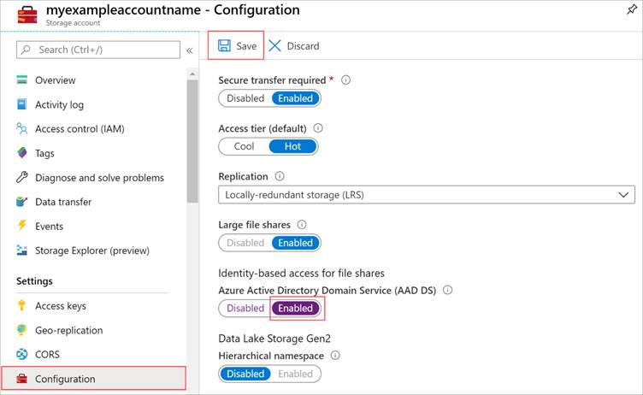Click the Access control (IAM) people icon
The image size is (643, 395).
(21, 128)
